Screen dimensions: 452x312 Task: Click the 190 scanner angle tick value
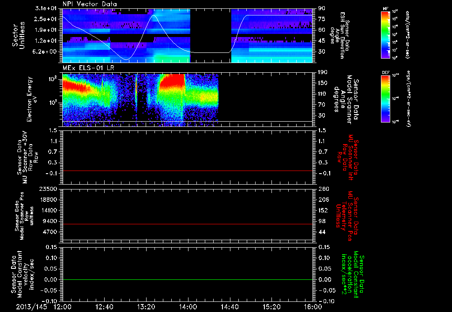pyautogui.click(x=323, y=72)
